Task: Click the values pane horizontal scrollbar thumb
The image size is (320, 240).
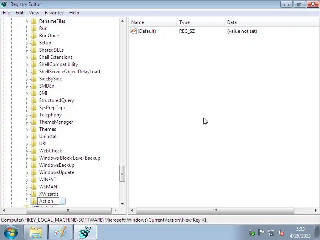Action: (x=215, y=211)
